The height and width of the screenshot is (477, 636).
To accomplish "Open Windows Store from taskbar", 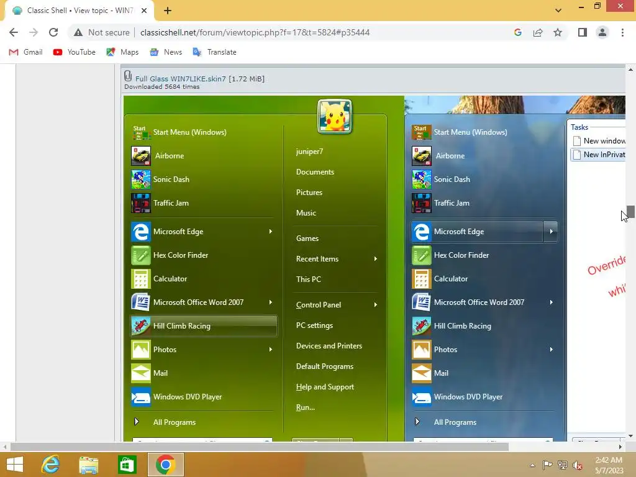I will click(x=127, y=465).
